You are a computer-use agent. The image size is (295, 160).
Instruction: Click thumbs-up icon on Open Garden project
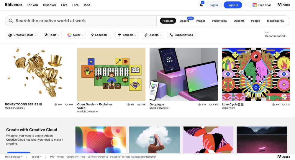click(x=128, y=105)
